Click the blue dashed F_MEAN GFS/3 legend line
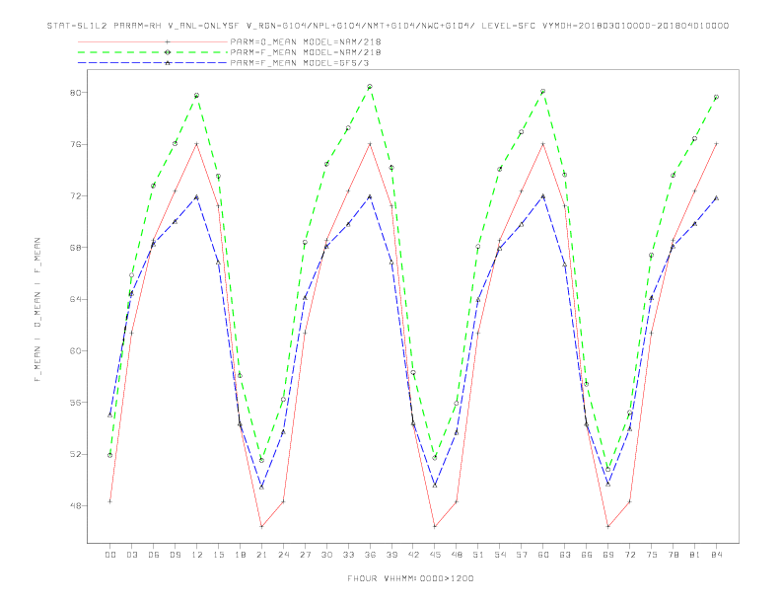This screenshot has height=604, width=781. (153, 63)
